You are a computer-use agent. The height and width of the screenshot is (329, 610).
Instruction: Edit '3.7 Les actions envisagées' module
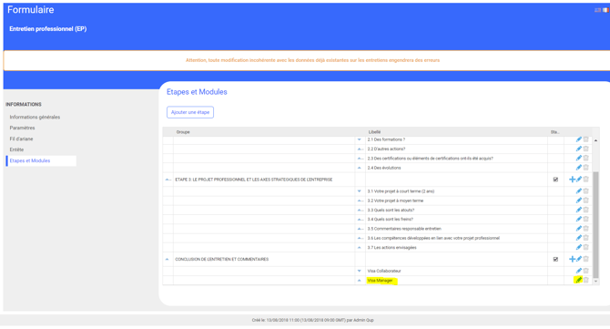[x=579, y=247]
